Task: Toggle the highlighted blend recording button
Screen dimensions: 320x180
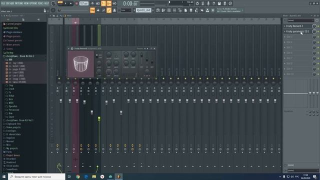Action: [109, 3]
